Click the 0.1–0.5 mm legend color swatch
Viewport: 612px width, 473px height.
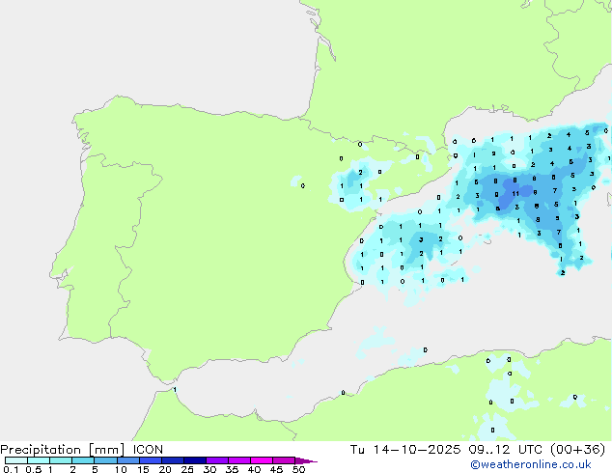(x=16, y=460)
